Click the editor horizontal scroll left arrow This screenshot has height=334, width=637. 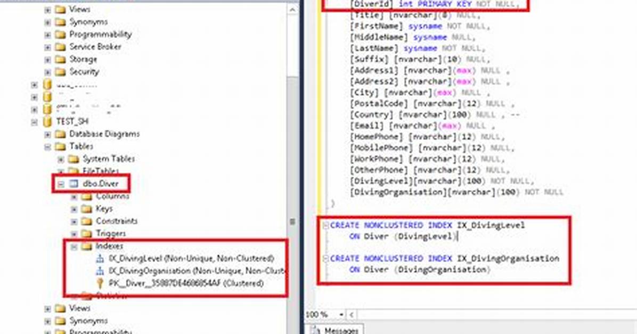click(351, 314)
